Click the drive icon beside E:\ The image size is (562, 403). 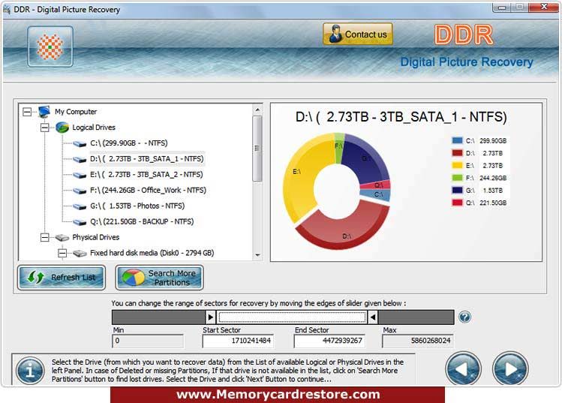tap(80, 176)
